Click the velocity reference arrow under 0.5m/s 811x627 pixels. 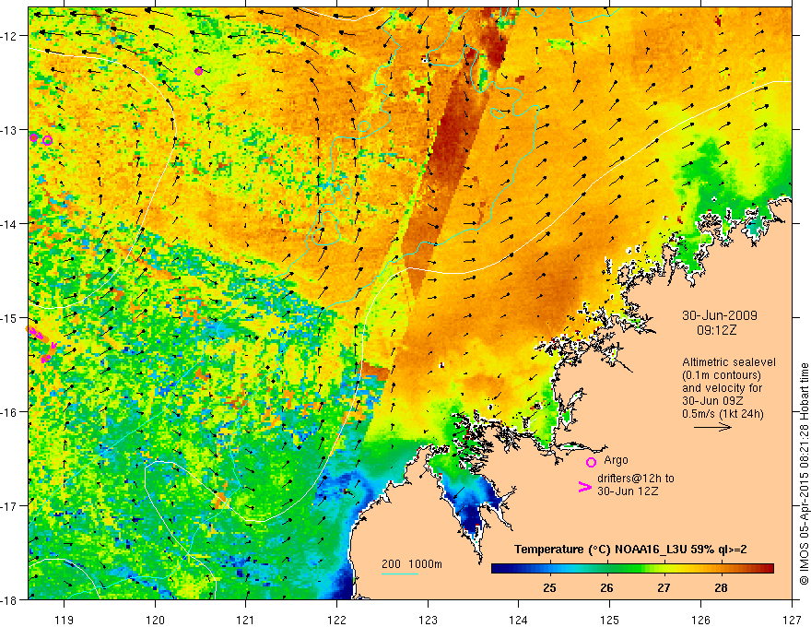[x=712, y=427]
